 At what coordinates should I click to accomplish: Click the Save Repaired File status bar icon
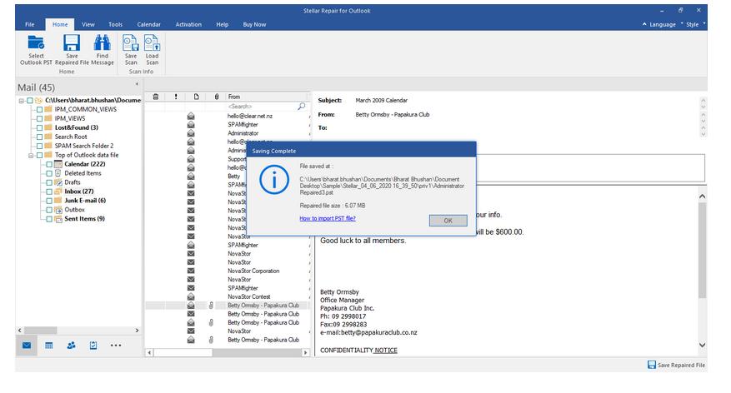(x=652, y=365)
